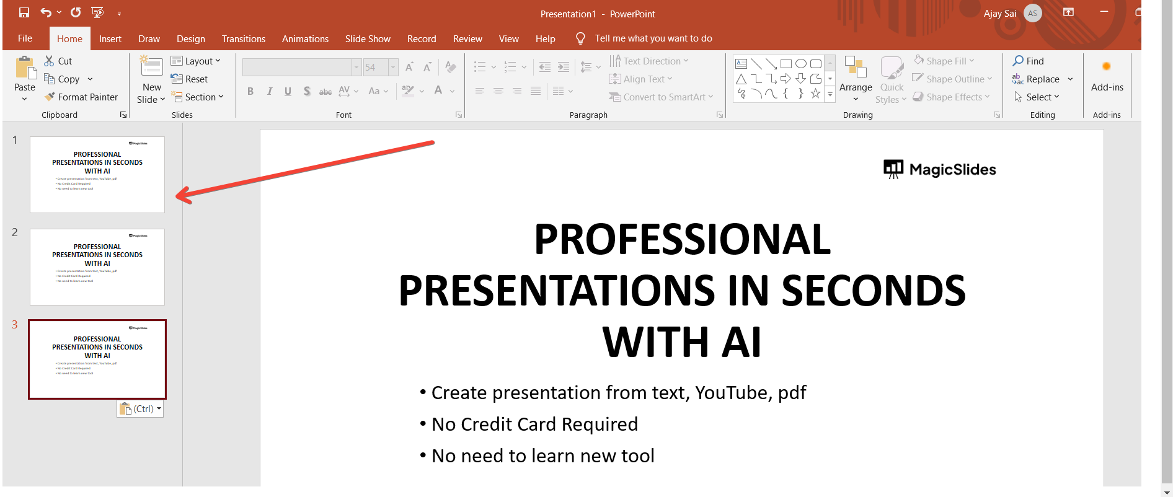Open the Paste Options (Ctrl) dropdown
Image resolution: width=1173 pixels, height=497 pixels.
tap(141, 409)
